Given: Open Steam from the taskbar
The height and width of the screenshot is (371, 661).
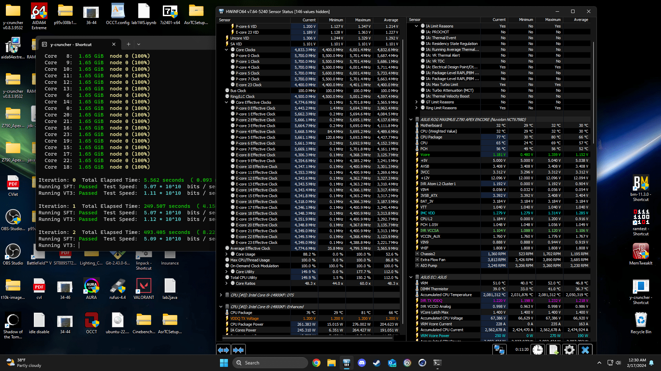Looking at the screenshot, I should (x=377, y=363).
